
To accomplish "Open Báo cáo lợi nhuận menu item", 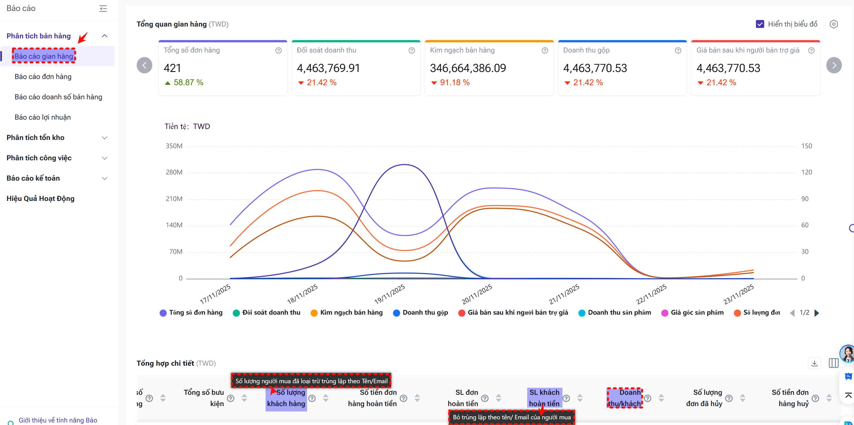I will 43,117.
